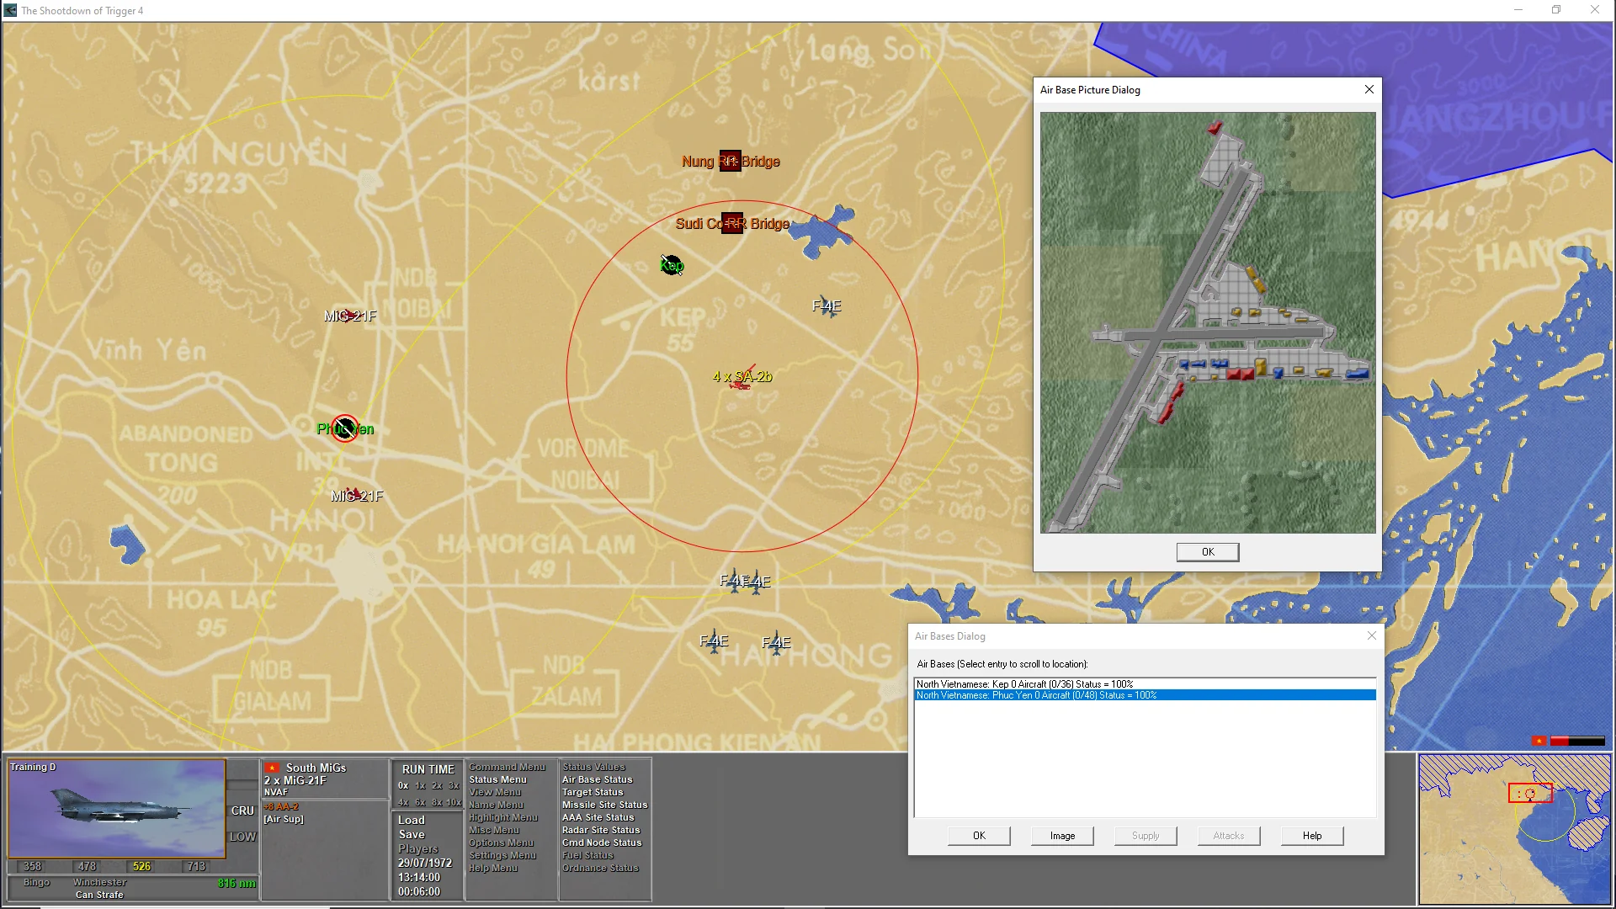The height and width of the screenshot is (909, 1616).
Task: Click the Attacks button in Air Bases Dialog
Action: click(x=1229, y=836)
